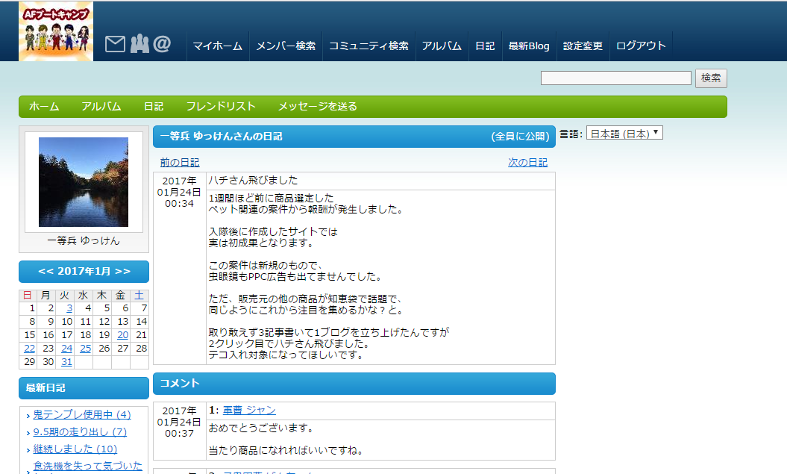Open the mail envelope icon

coord(115,45)
